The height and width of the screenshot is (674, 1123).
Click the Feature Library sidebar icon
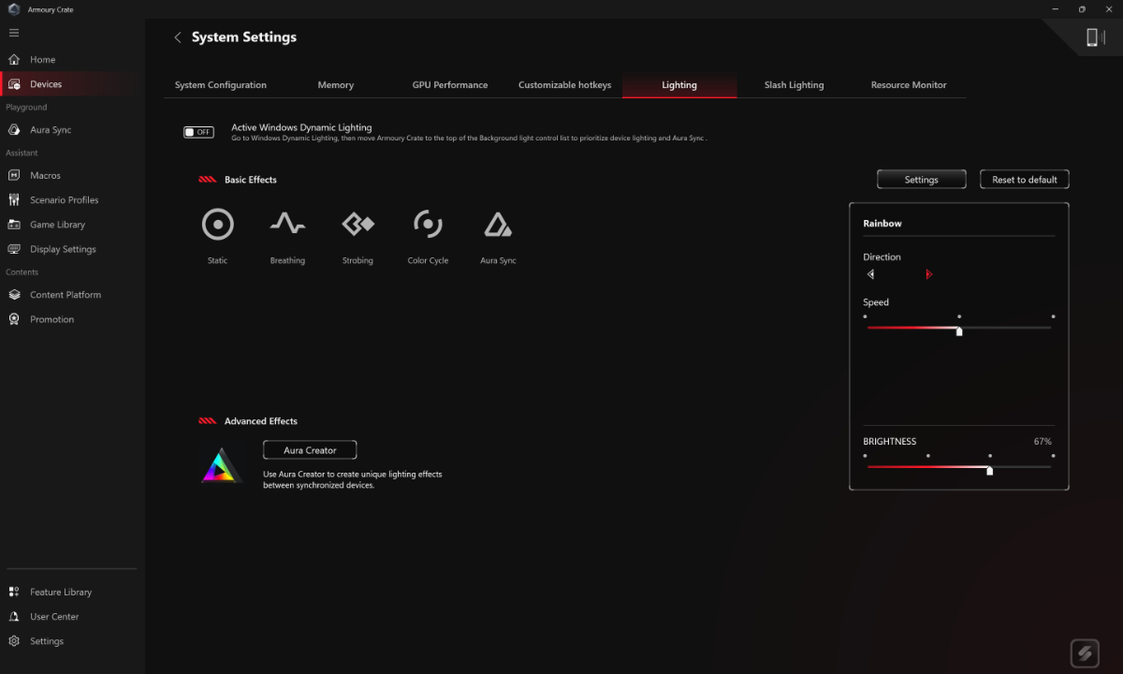point(14,593)
